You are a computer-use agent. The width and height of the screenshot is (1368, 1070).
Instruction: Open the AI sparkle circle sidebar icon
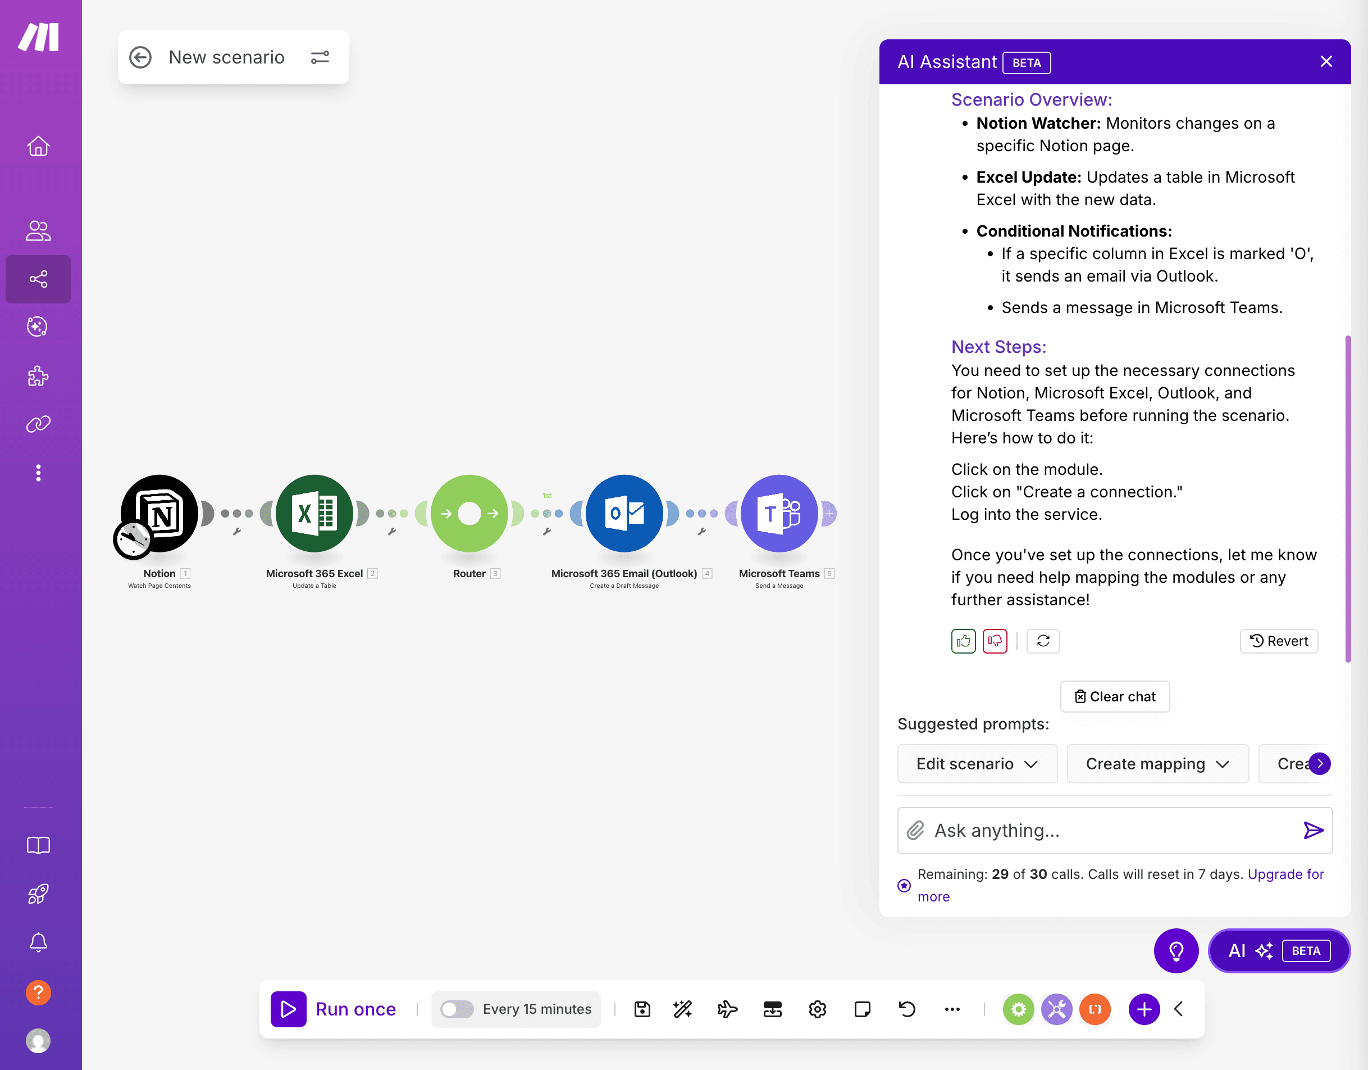(x=38, y=327)
